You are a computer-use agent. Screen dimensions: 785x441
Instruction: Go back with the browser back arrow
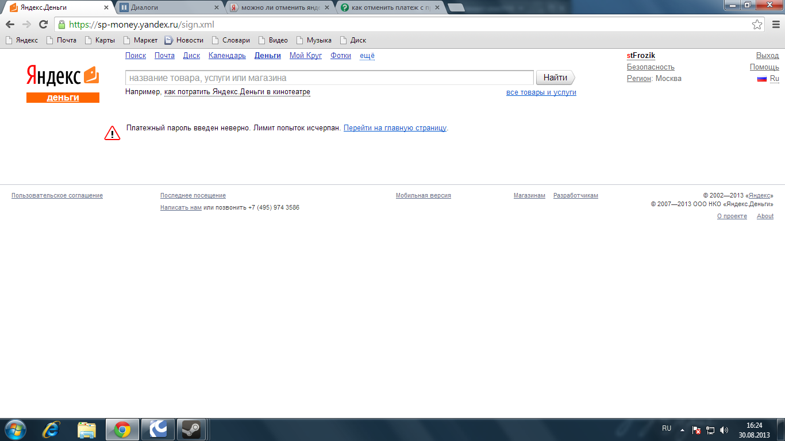[x=10, y=24]
